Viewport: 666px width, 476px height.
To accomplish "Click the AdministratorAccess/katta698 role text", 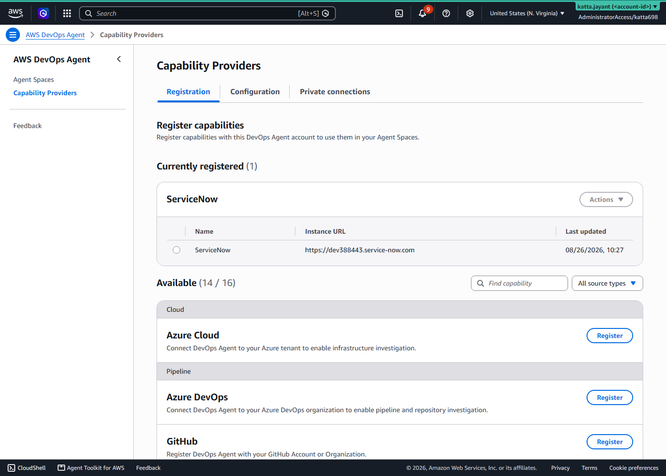I will (x=618, y=17).
